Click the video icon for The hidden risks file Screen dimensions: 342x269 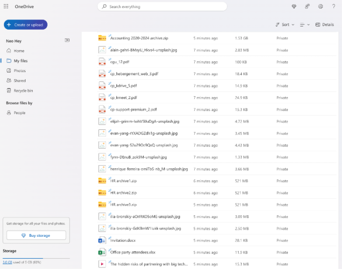click(102, 264)
